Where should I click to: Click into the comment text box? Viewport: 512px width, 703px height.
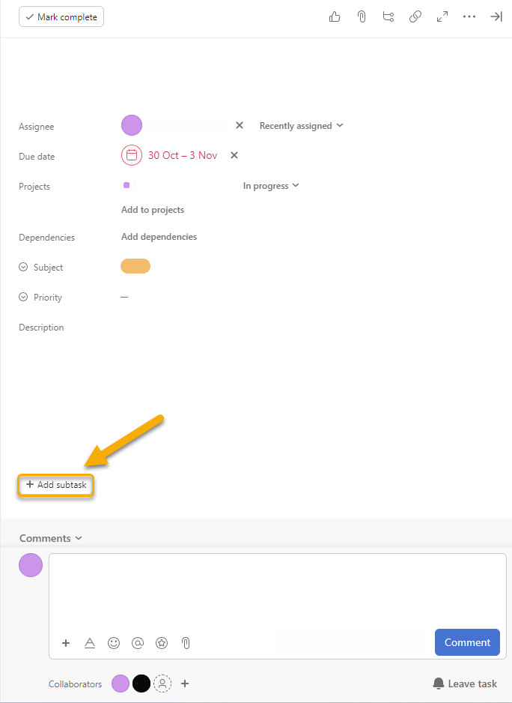point(277,588)
